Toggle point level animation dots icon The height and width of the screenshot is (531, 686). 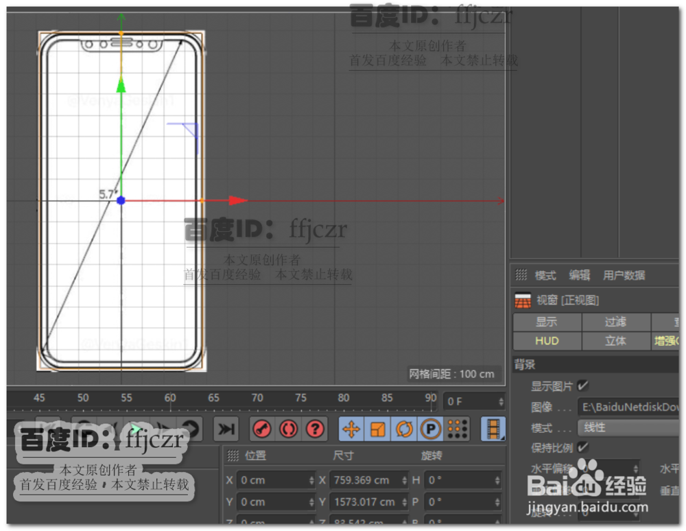[x=457, y=429]
